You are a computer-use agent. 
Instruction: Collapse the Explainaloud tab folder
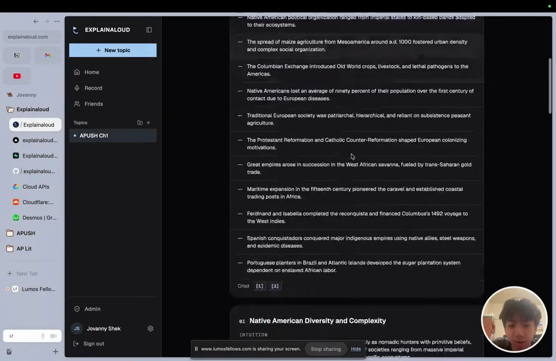[x=32, y=109]
